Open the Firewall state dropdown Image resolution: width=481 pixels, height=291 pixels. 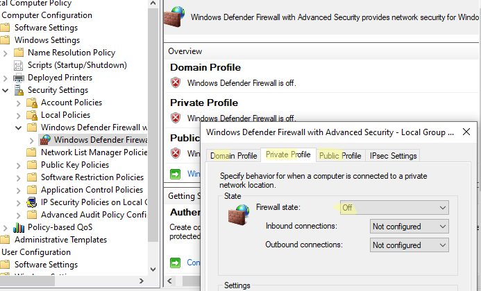pyautogui.click(x=394, y=208)
